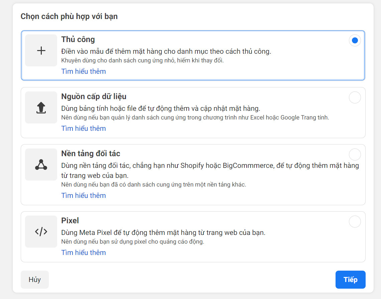Select the Thủ công radio button
381x299 pixels.
tap(355, 40)
